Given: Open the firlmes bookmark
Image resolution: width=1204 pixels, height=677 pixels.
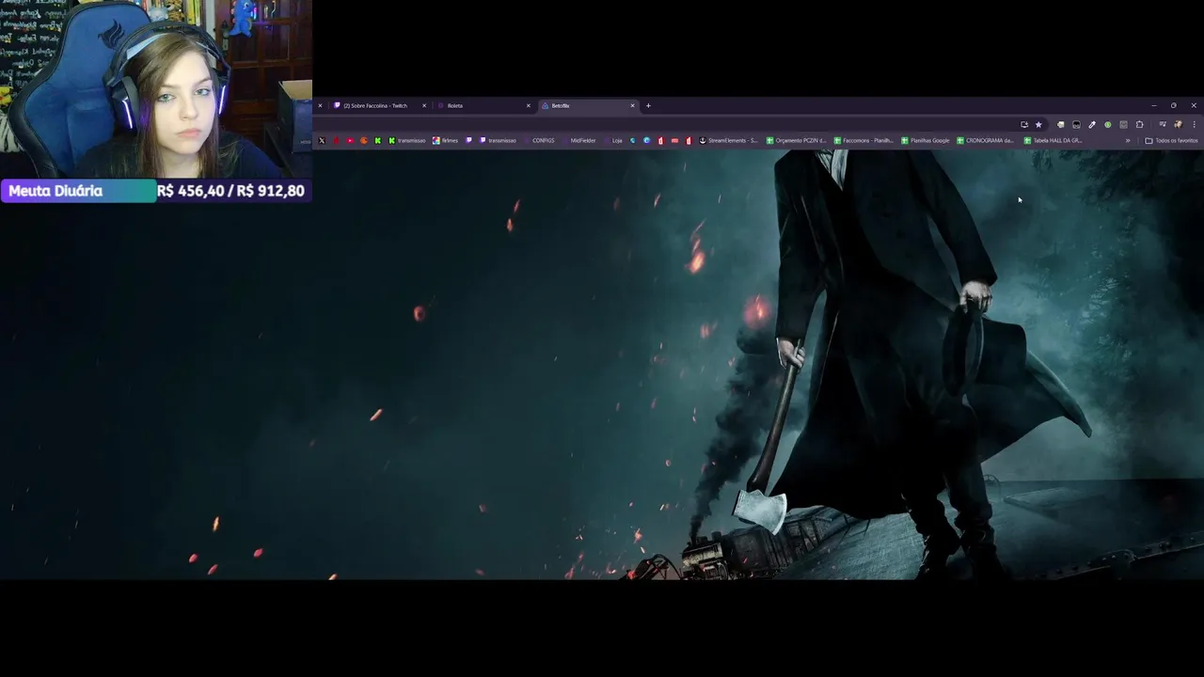Looking at the screenshot, I should point(445,140).
